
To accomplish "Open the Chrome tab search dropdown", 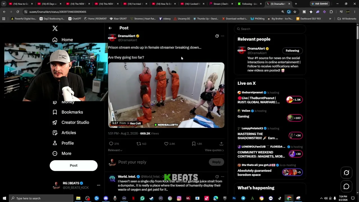I will coord(4,4).
